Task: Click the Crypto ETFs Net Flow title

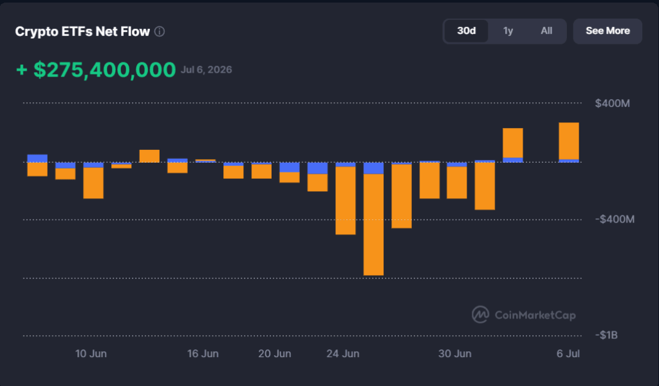Action: [82, 32]
